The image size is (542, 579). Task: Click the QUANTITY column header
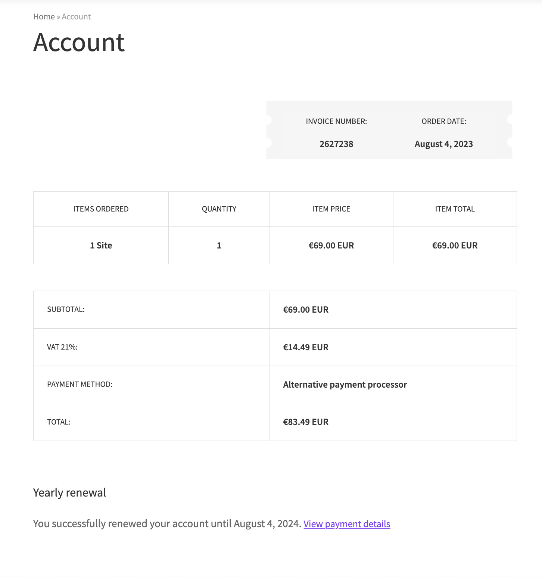[219, 209]
